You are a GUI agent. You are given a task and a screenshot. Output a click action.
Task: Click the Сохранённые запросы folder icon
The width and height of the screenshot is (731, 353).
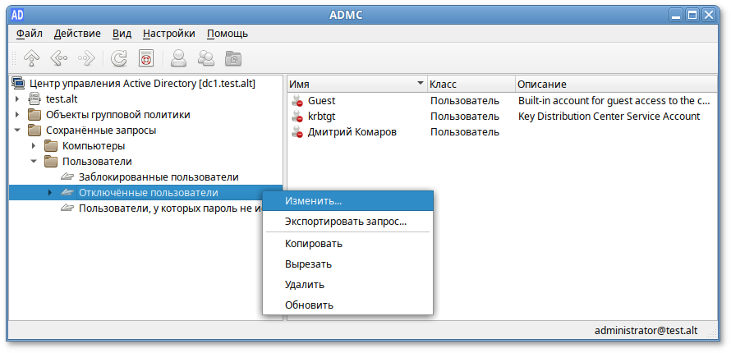34,131
